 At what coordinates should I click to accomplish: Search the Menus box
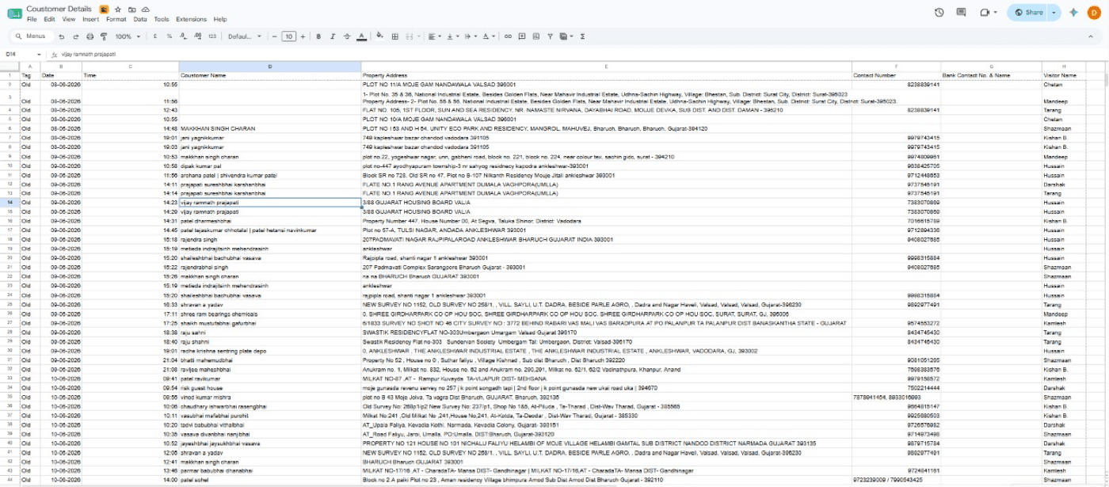31,36
